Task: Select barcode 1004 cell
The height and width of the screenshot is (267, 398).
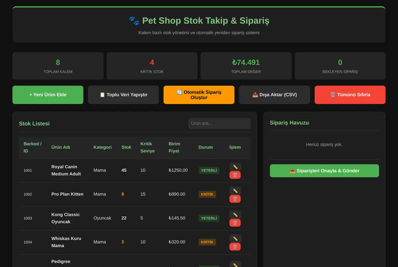Action: coord(28,242)
